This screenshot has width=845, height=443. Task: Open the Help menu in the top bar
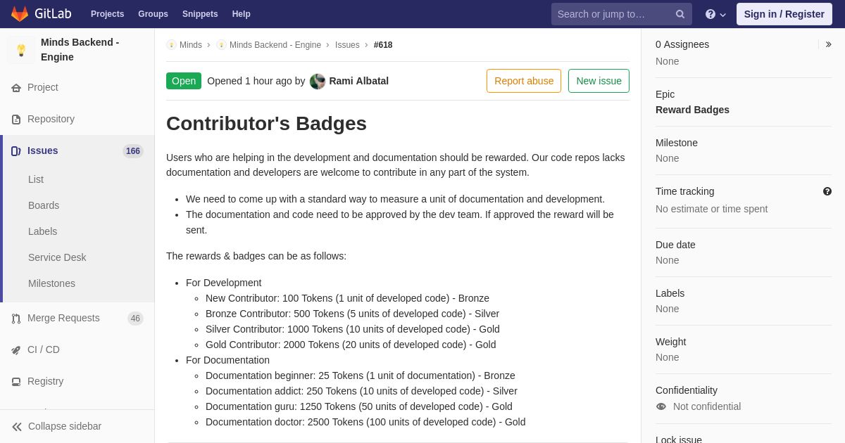(242, 14)
